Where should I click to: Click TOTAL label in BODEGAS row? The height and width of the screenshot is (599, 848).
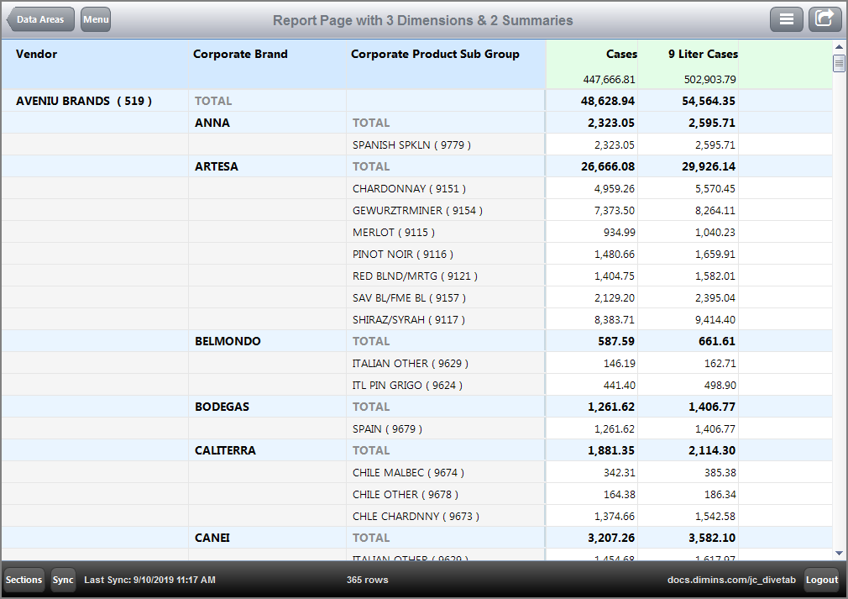pyautogui.click(x=371, y=407)
